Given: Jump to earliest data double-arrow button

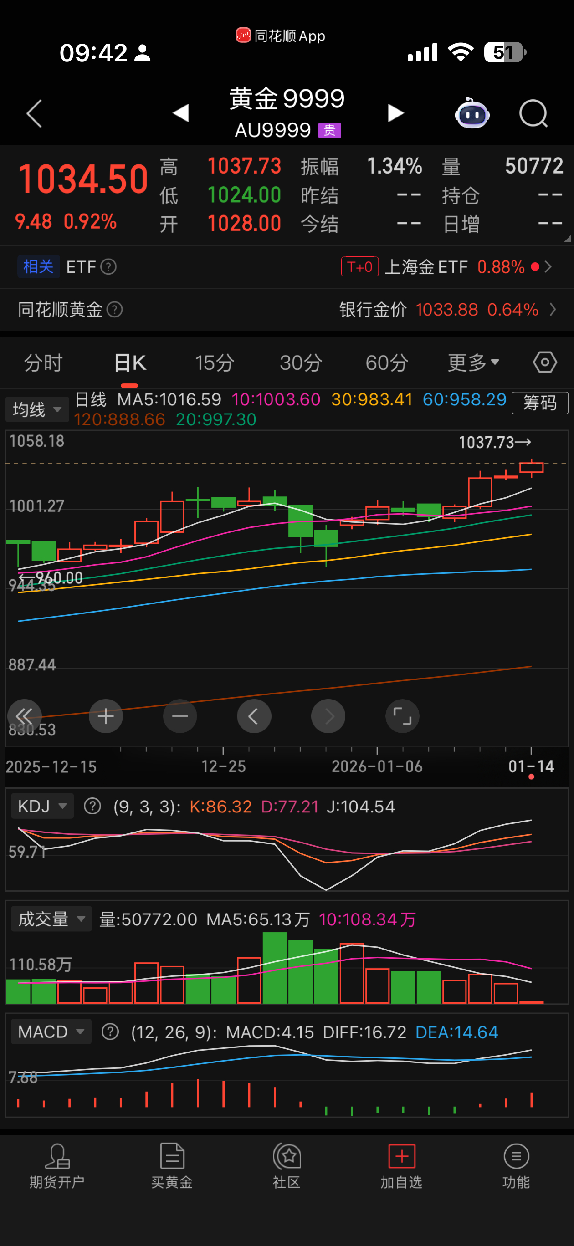Looking at the screenshot, I should (24, 716).
